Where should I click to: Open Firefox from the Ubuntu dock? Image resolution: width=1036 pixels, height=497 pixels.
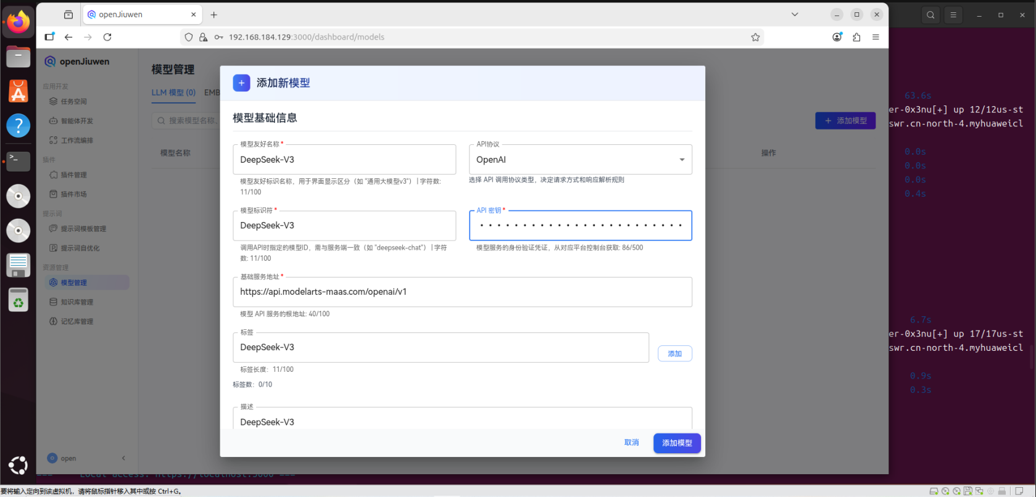19,23
